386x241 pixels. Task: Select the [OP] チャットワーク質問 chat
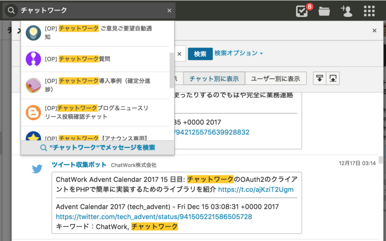point(95,59)
